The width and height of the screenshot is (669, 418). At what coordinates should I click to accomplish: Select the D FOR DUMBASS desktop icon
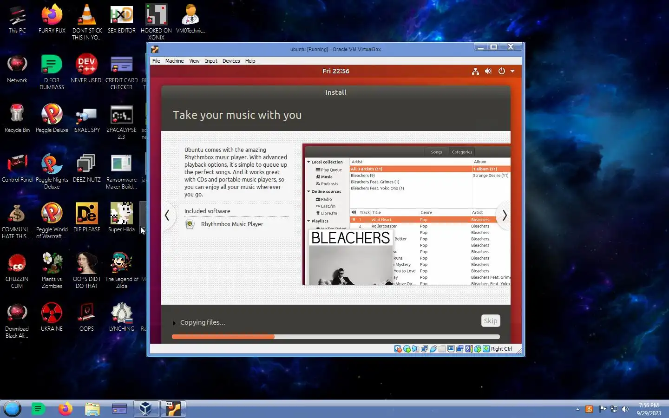[52, 72]
